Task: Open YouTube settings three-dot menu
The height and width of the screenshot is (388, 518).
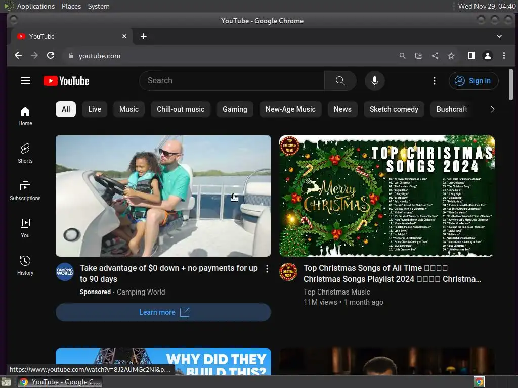Action: 435,81
